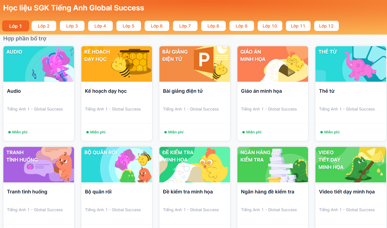The image size is (387, 228).
Task: Click Tiếng Anh 1 subtitle under Bộ quân rối
Action: click(x=113, y=210)
